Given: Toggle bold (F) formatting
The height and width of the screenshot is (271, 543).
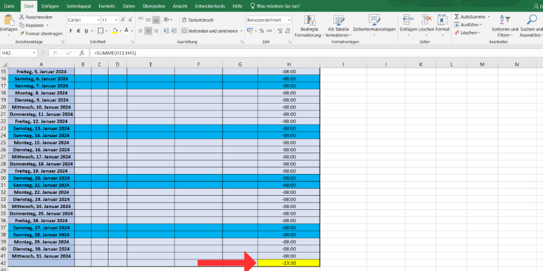Looking at the screenshot, I should (x=71, y=30).
